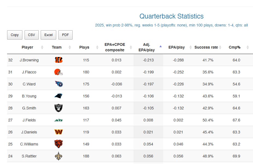Click the Chicago Bears team logo
Image resolution: width=253 pixels, height=164 pixels.
[58, 144]
